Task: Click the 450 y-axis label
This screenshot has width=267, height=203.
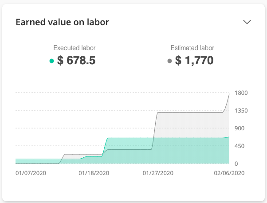Action: coord(240,146)
